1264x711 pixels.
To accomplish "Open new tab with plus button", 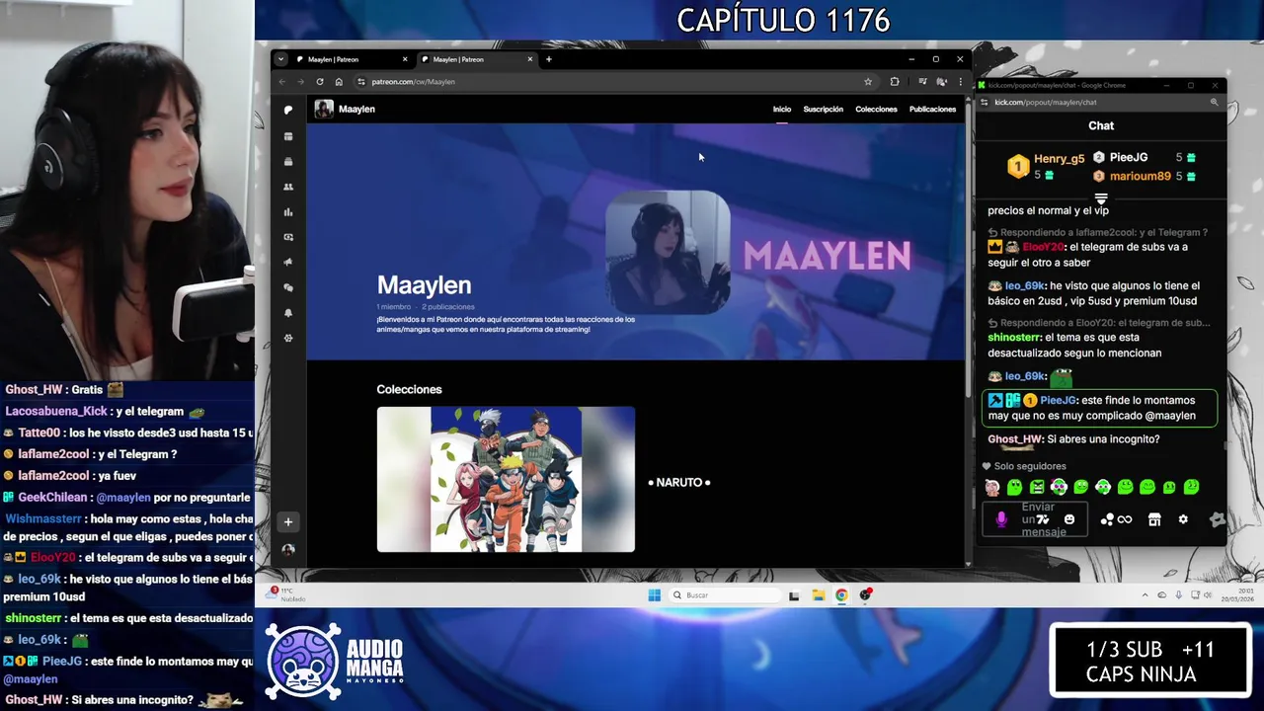I will 549,59.
